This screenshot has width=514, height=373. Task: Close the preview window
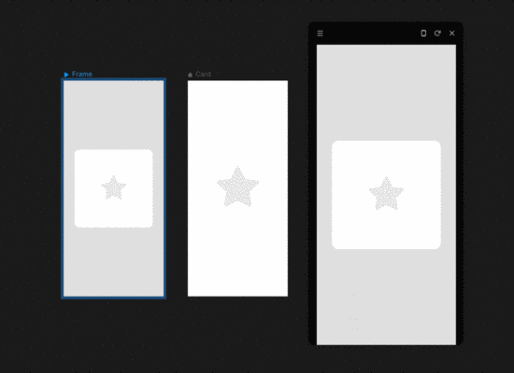pos(451,33)
